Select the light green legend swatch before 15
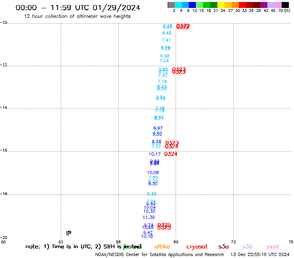Viewport: 294px width, 258px height. click(200, 5)
